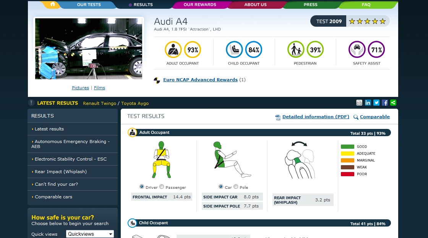This screenshot has width=428, height=238.
Task: Click the Safety Assist score icon
Action: (357, 50)
